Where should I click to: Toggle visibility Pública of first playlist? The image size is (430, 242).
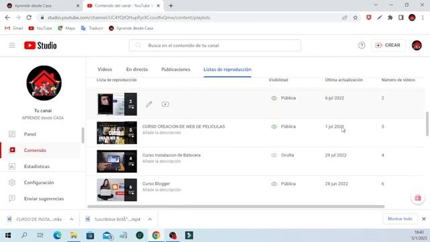point(284,98)
